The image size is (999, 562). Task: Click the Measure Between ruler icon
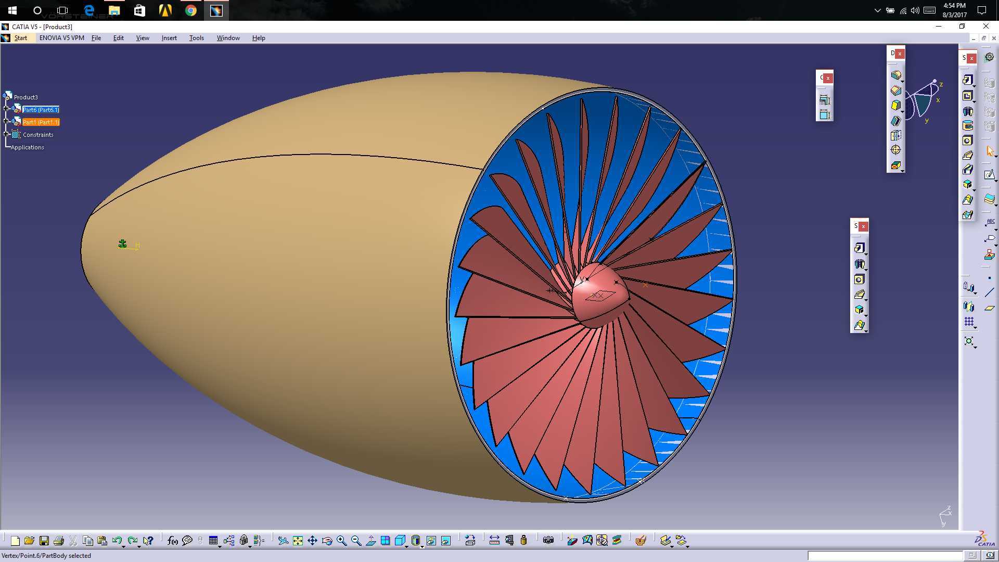click(494, 541)
